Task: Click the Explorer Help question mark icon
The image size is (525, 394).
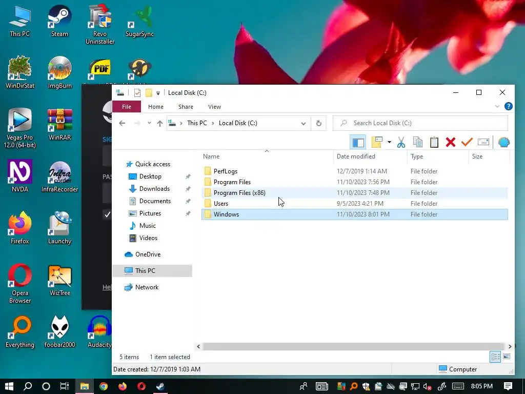Action: pos(508,107)
